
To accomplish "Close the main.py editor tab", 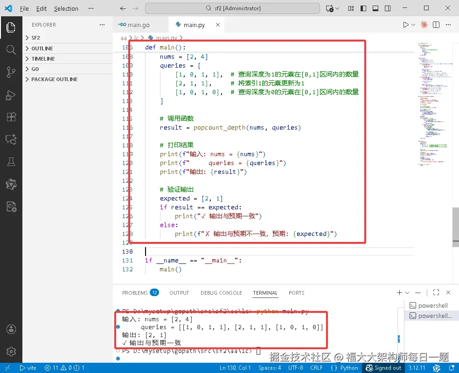I will 218,25.
